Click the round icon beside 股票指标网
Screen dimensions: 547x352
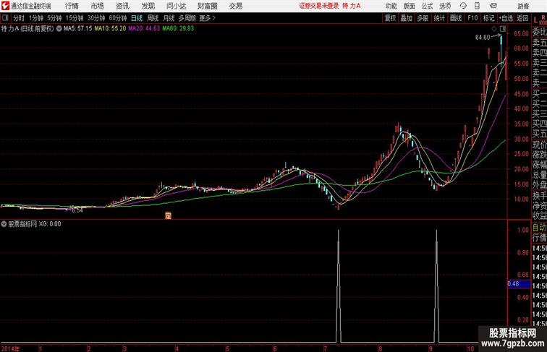[x=4, y=224]
